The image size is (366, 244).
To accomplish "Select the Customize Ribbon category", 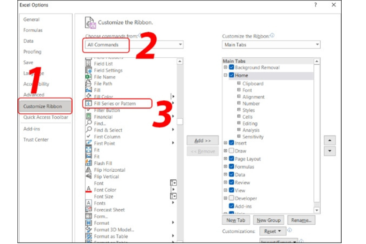I will click(x=45, y=106).
